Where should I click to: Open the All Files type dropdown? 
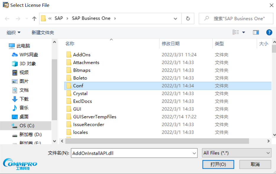click(237, 153)
